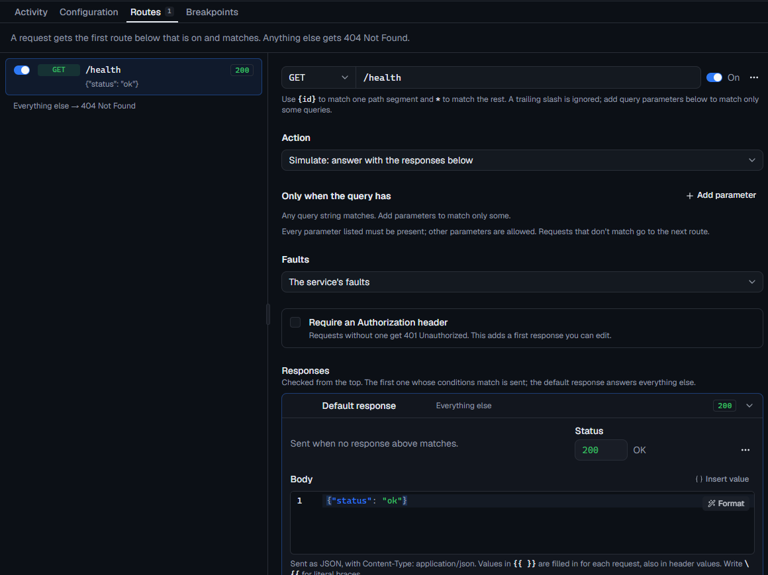768x575 pixels.
Task: Toggle the /health route switch in the routes list
Action: [22, 70]
